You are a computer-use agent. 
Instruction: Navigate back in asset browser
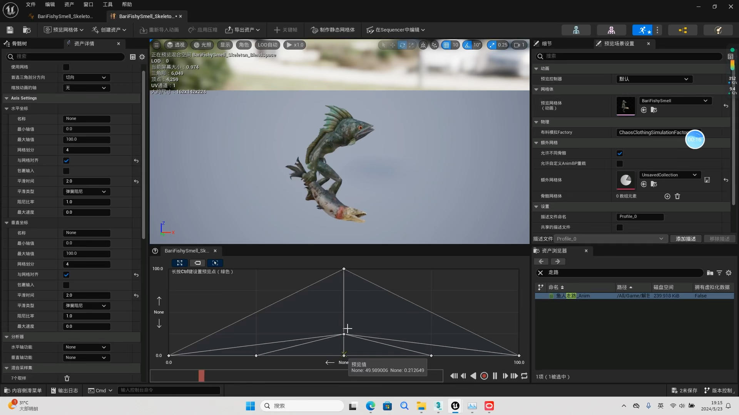(541, 262)
